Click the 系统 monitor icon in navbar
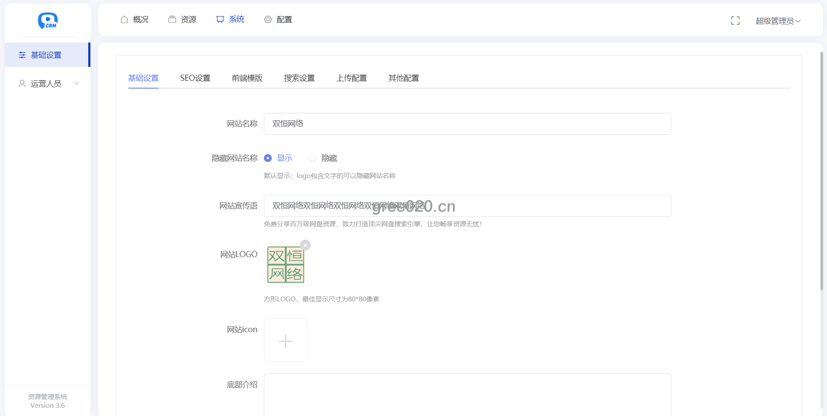This screenshot has width=827, height=416. (220, 20)
